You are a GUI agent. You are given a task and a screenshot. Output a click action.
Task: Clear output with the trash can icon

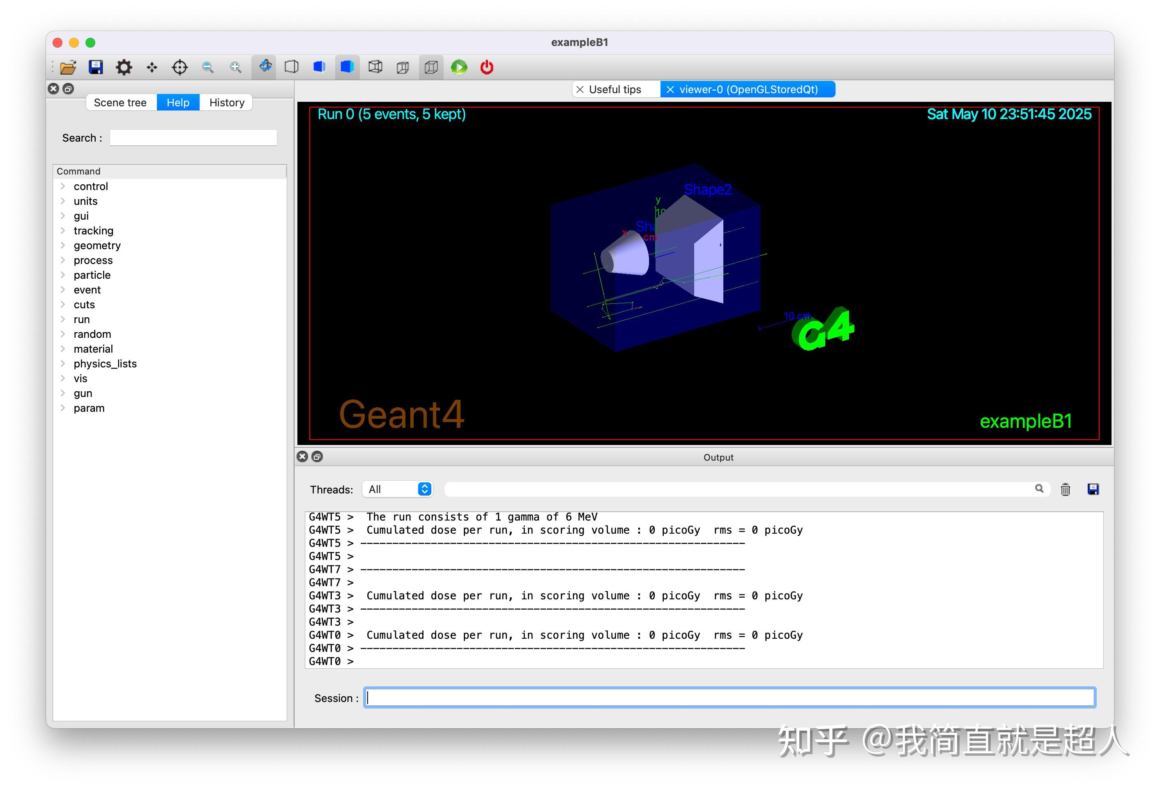[x=1065, y=489]
